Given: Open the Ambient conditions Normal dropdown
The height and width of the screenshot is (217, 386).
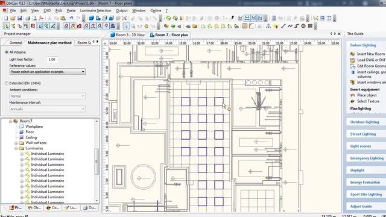Looking at the screenshot, I should point(48,96).
